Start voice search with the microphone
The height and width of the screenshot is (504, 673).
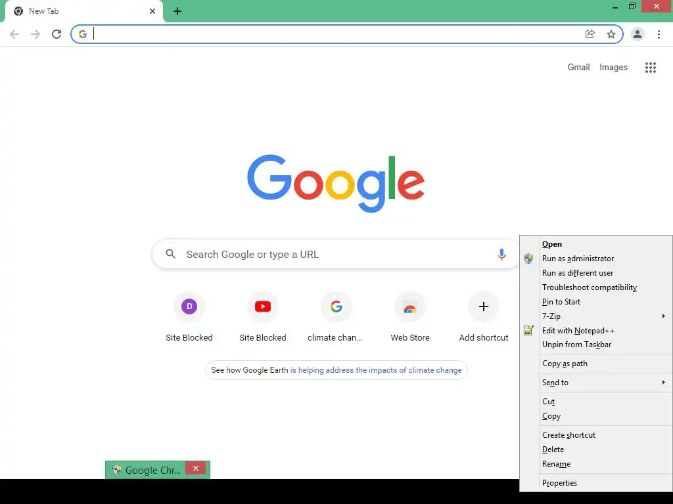click(x=501, y=254)
